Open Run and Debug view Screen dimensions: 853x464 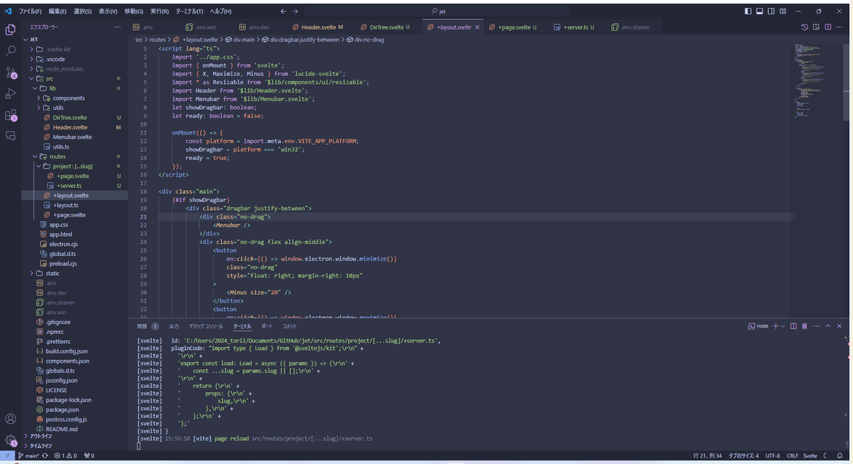pos(11,93)
